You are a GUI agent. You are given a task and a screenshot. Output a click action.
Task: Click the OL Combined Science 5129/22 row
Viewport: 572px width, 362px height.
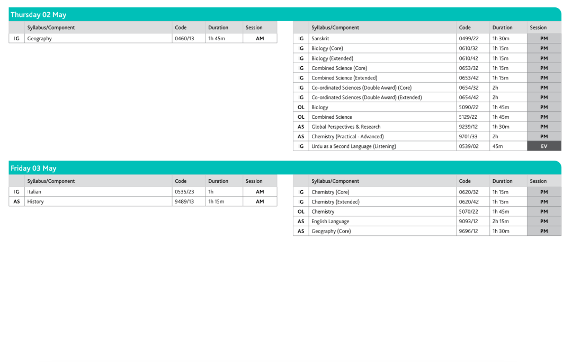pyautogui.click(x=427, y=117)
